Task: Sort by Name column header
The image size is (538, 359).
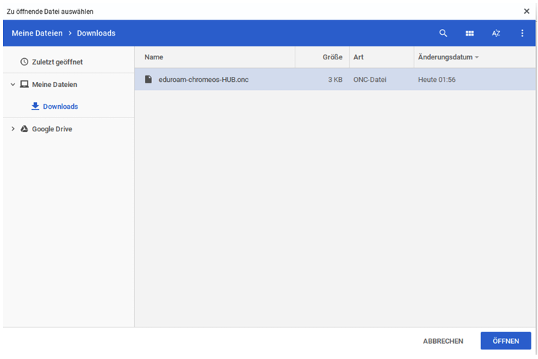Action: [x=154, y=57]
